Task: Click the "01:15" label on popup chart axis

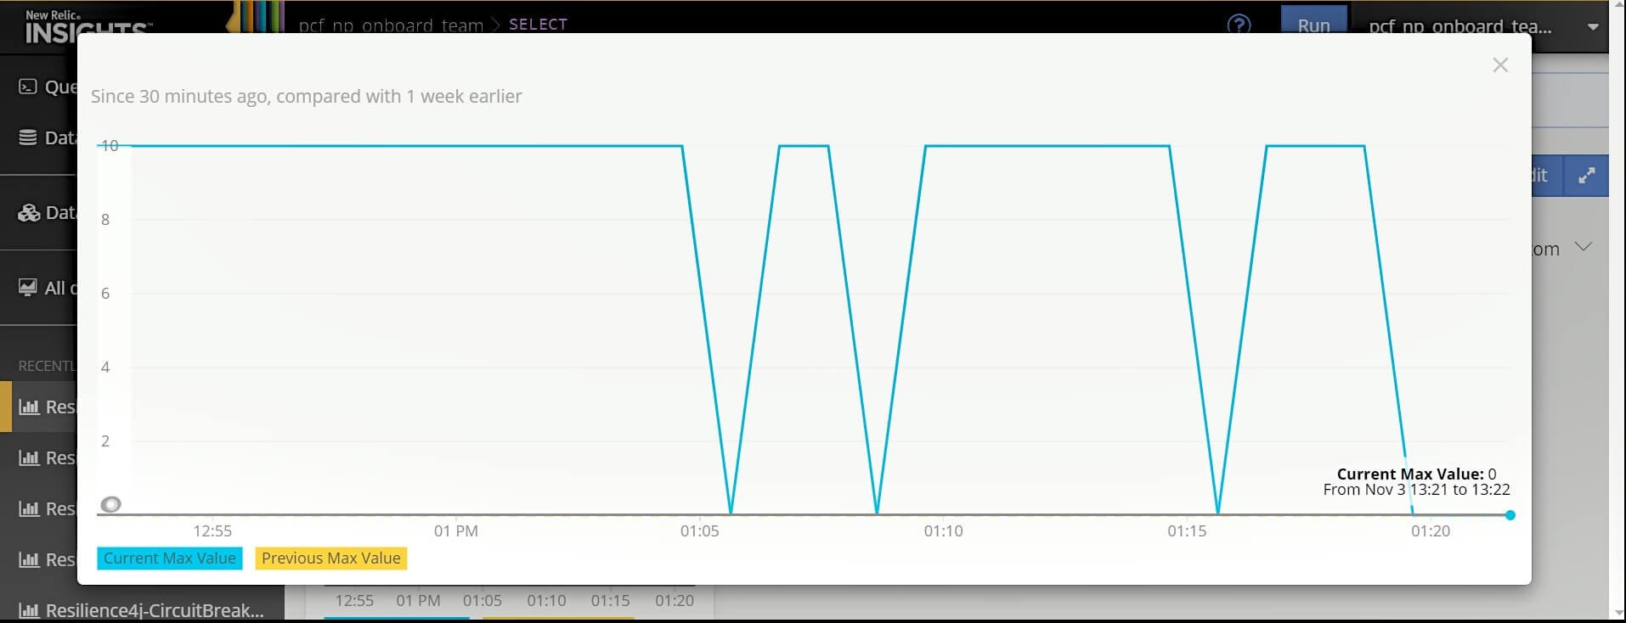Action: (1187, 531)
